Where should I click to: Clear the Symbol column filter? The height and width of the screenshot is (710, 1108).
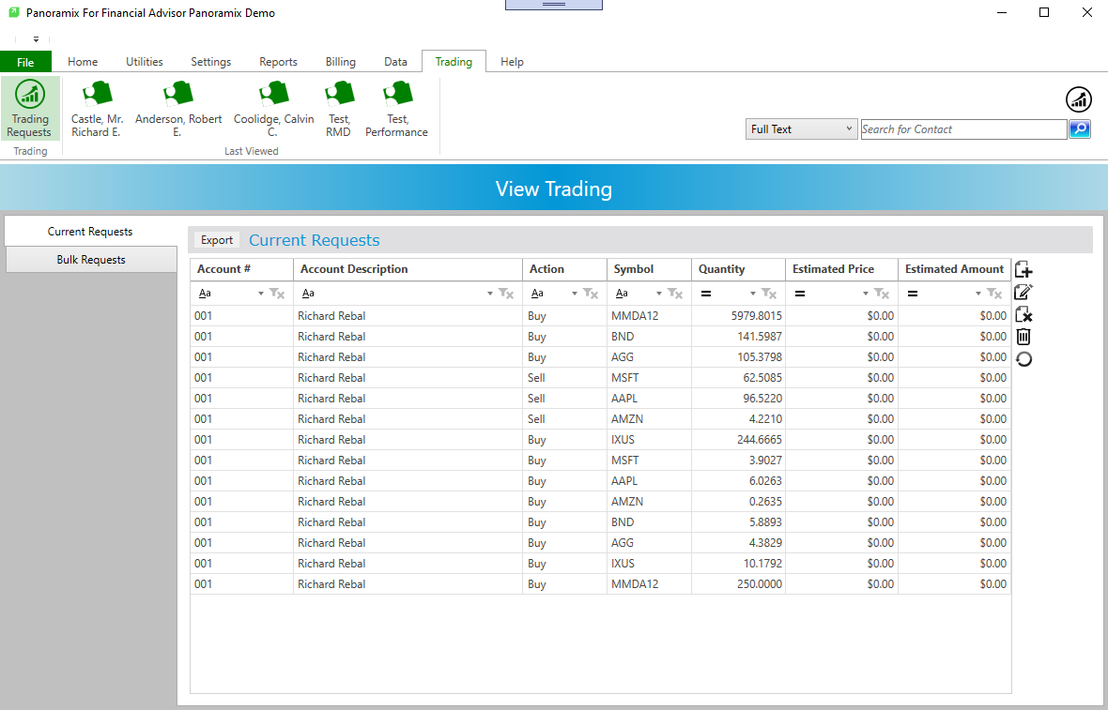tap(675, 293)
